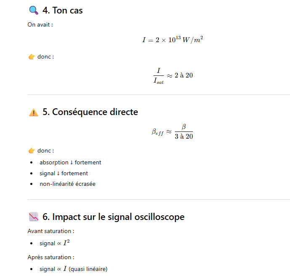The width and height of the screenshot is (290, 276).
Task: Select the "non-linéarité écrasée" bullet item
Action: (67, 184)
